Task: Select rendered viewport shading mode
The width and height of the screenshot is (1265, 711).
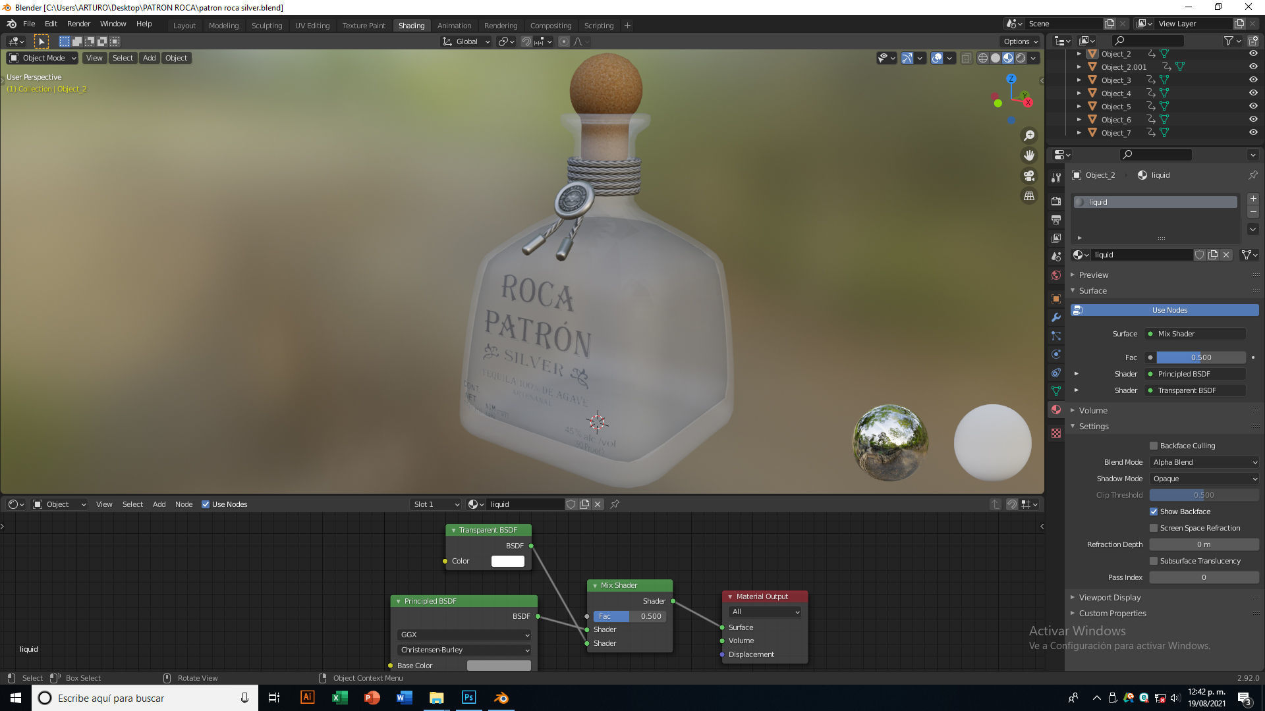Action: pyautogui.click(x=1021, y=58)
